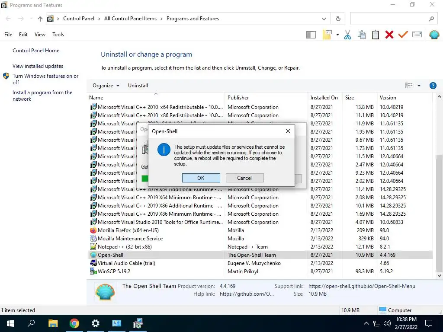Screen dimensions: 443x332
Task: Click the Classic Explorer navigation pane toggle icon
Action: (311, 35)
